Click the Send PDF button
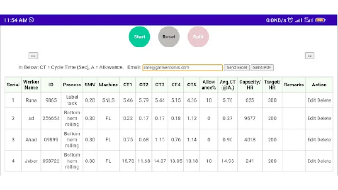The image size is (338, 190). 262,68
